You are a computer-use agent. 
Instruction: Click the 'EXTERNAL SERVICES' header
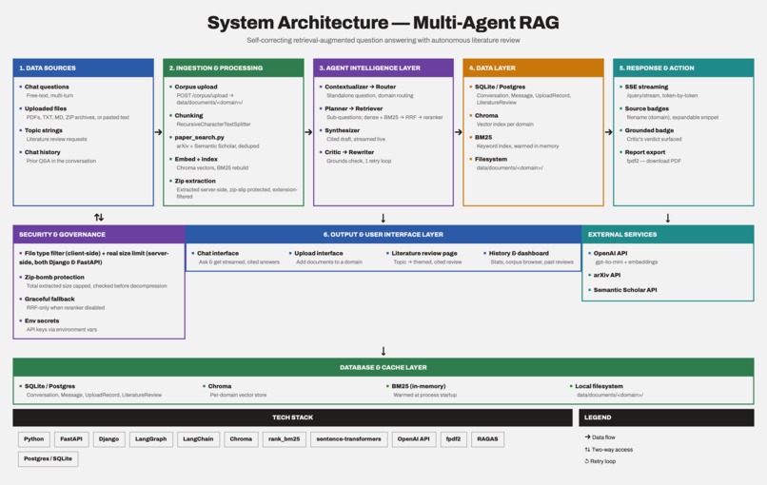tap(668, 234)
